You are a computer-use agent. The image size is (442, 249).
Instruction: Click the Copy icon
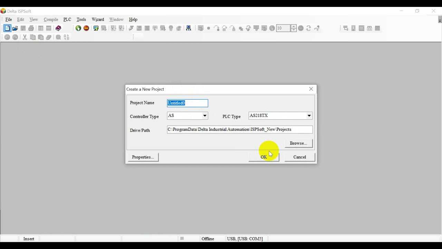coord(32,37)
